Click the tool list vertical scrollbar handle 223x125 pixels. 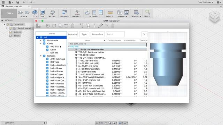pos(146,45)
